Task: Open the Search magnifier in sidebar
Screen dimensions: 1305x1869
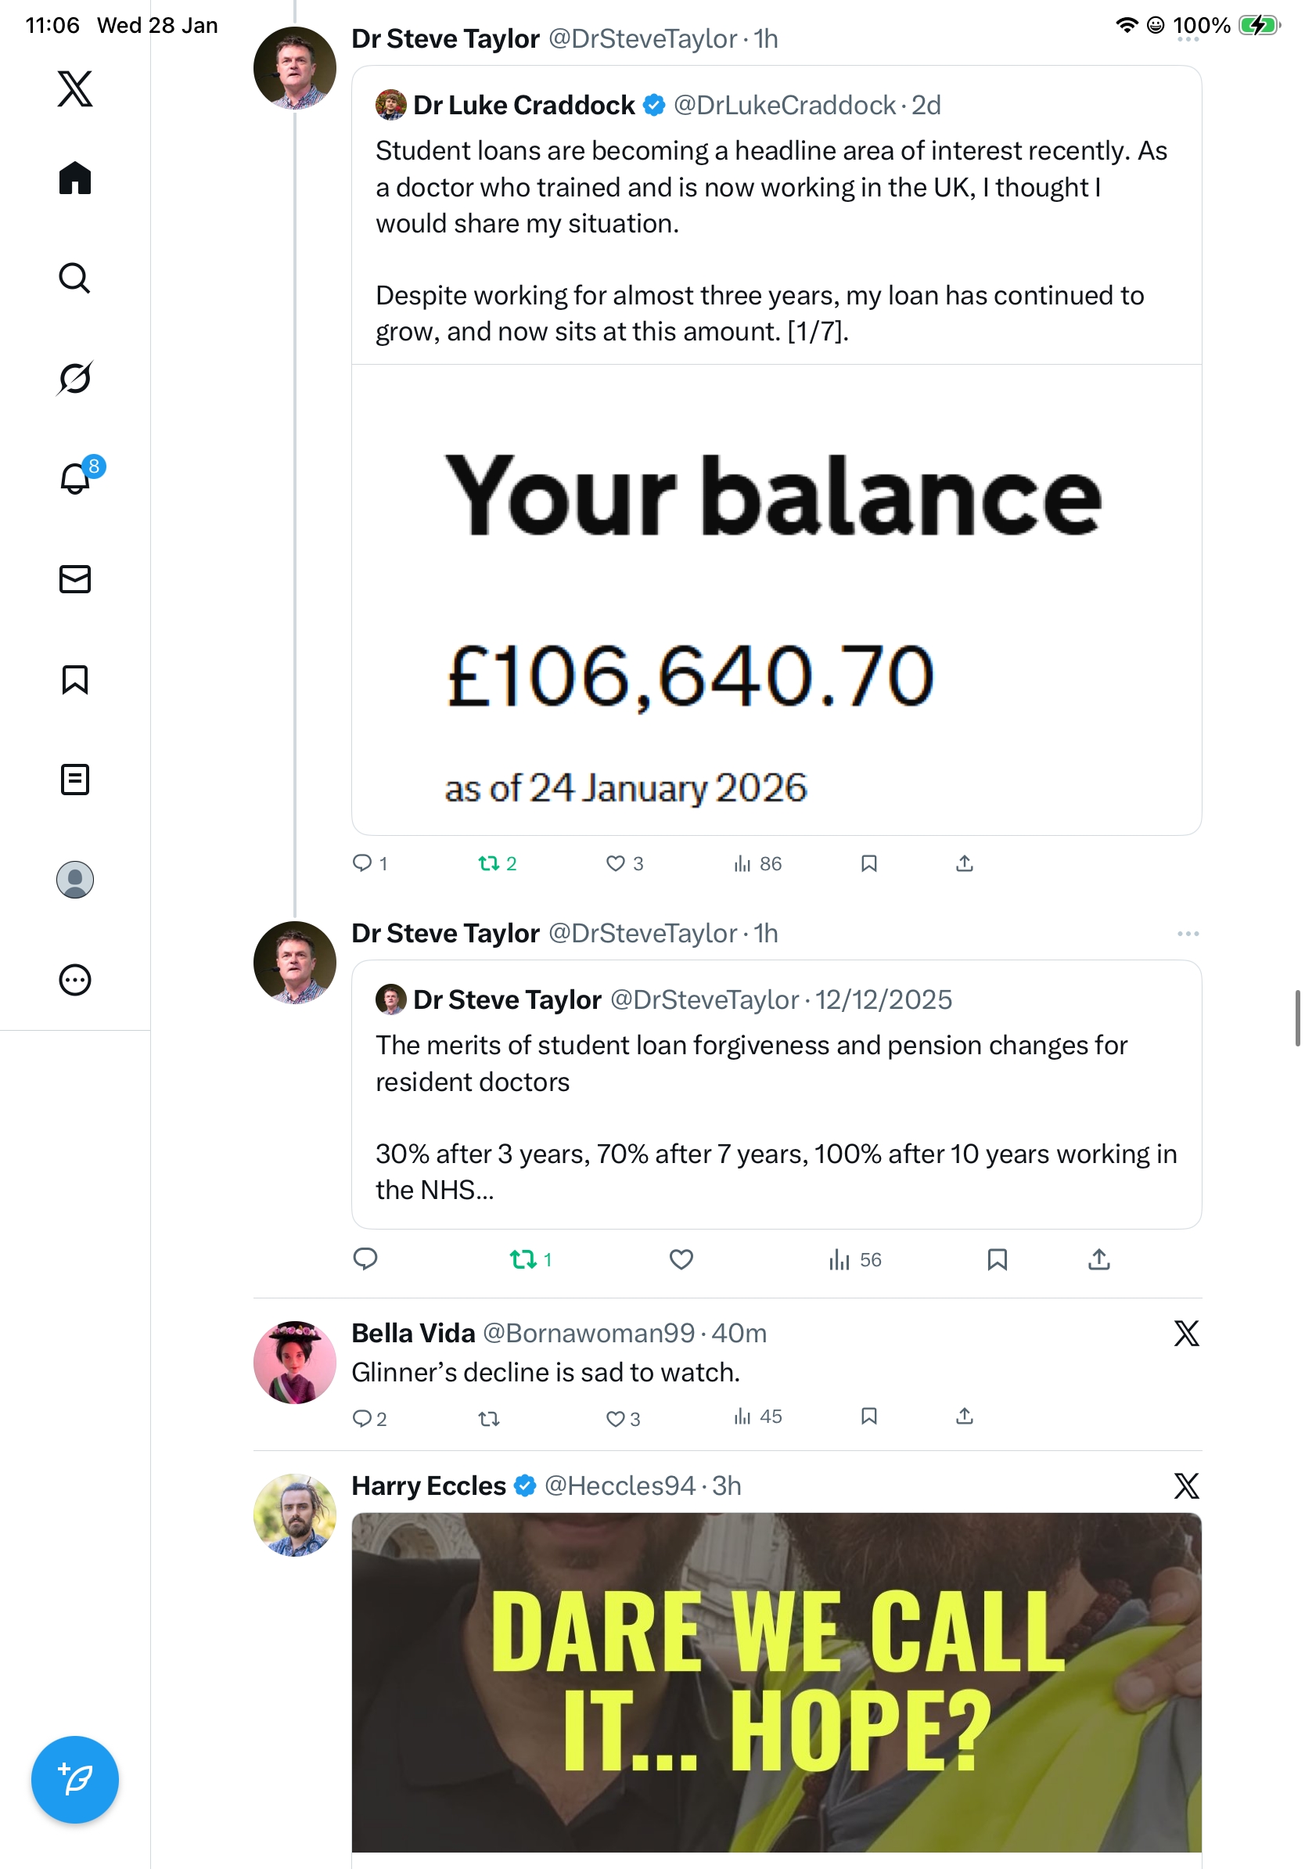Action: click(x=75, y=279)
